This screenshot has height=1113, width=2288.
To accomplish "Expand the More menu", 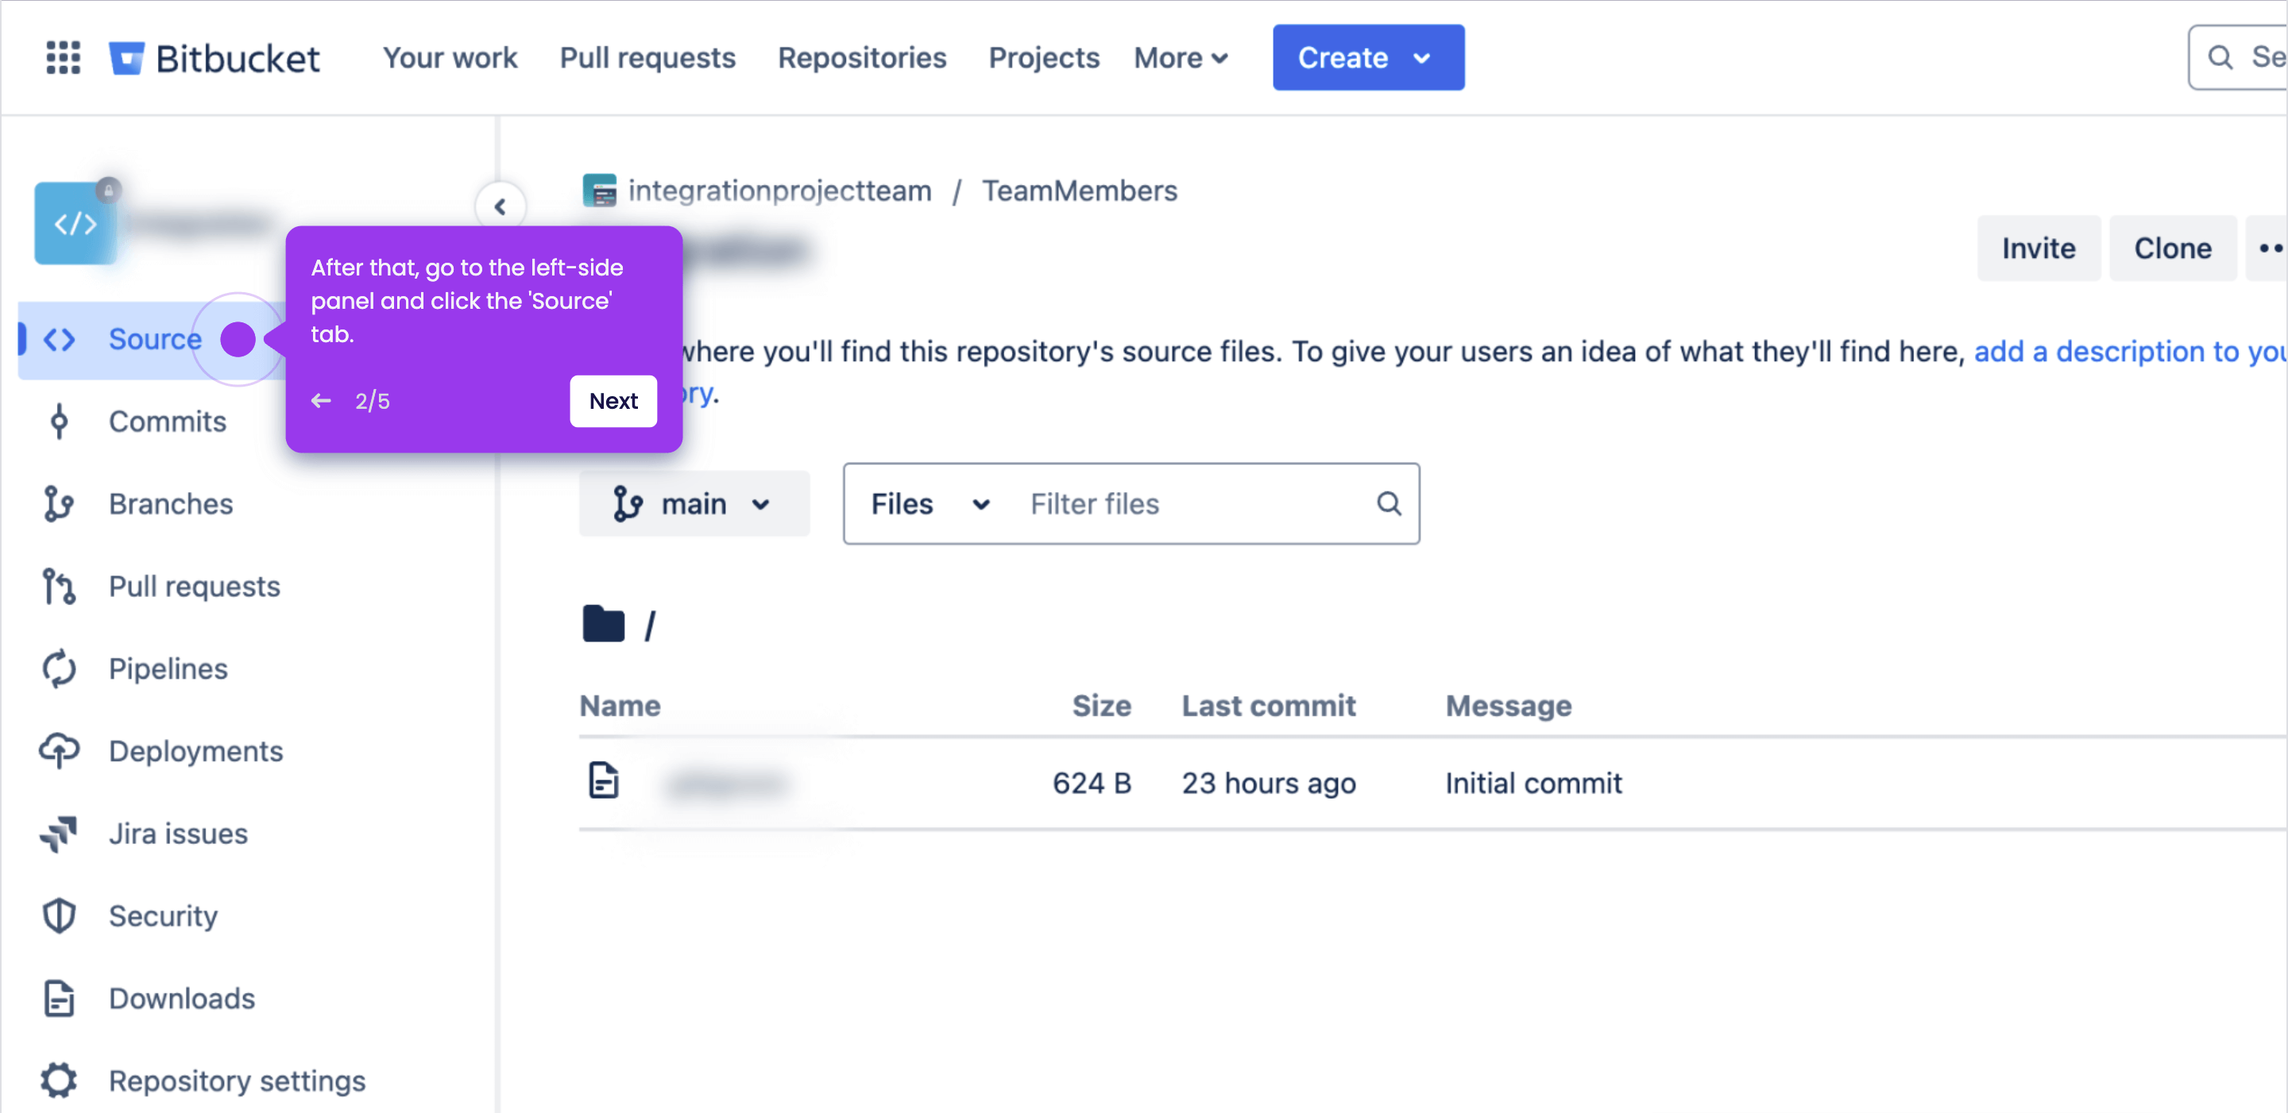I will coord(1182,58).
